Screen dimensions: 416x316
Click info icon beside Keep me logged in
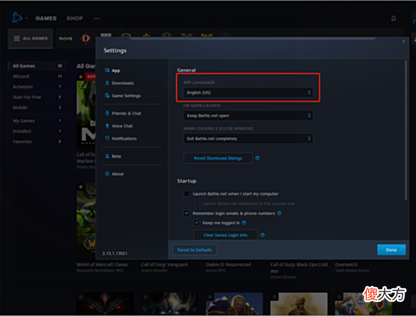click(x=244, y=223)
